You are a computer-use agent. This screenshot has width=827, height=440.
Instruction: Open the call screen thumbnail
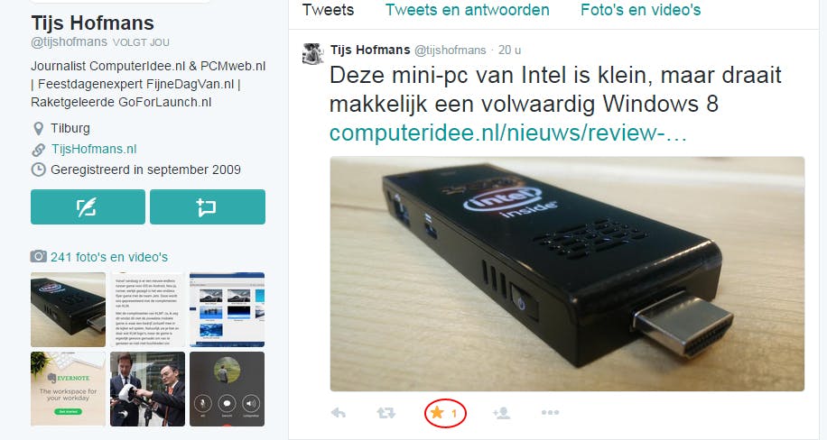tap(228, 389)
